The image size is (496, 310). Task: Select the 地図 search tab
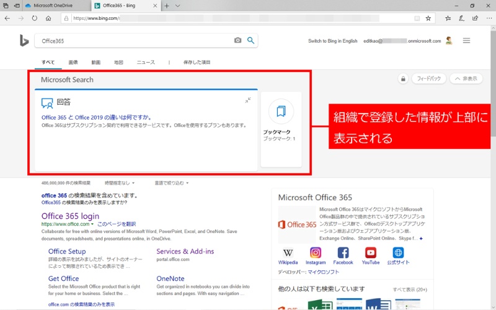118,63
